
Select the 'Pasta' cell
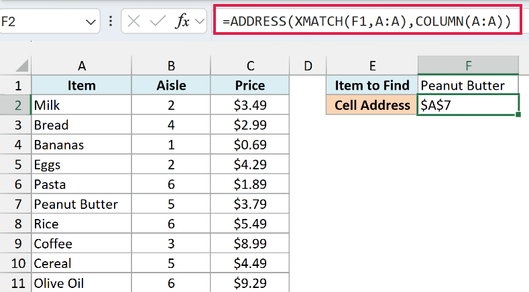point(81,184)
